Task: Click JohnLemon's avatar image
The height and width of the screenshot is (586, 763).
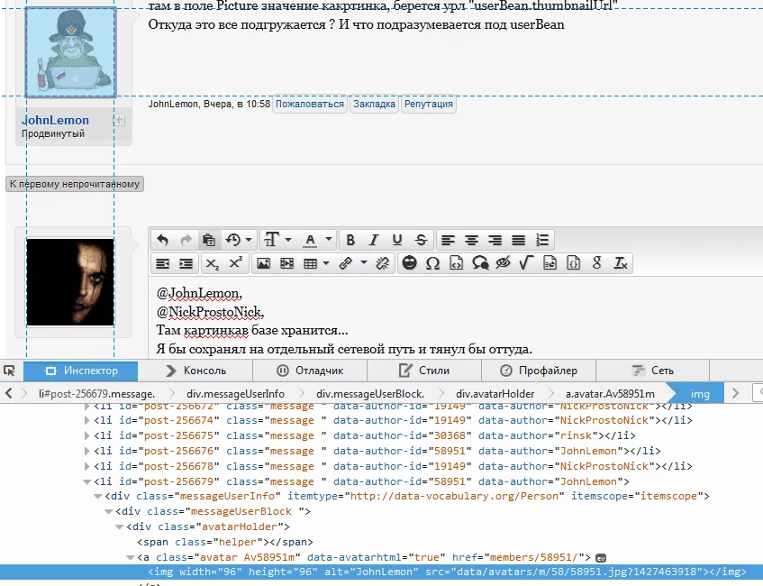Action: click(70, 52)
